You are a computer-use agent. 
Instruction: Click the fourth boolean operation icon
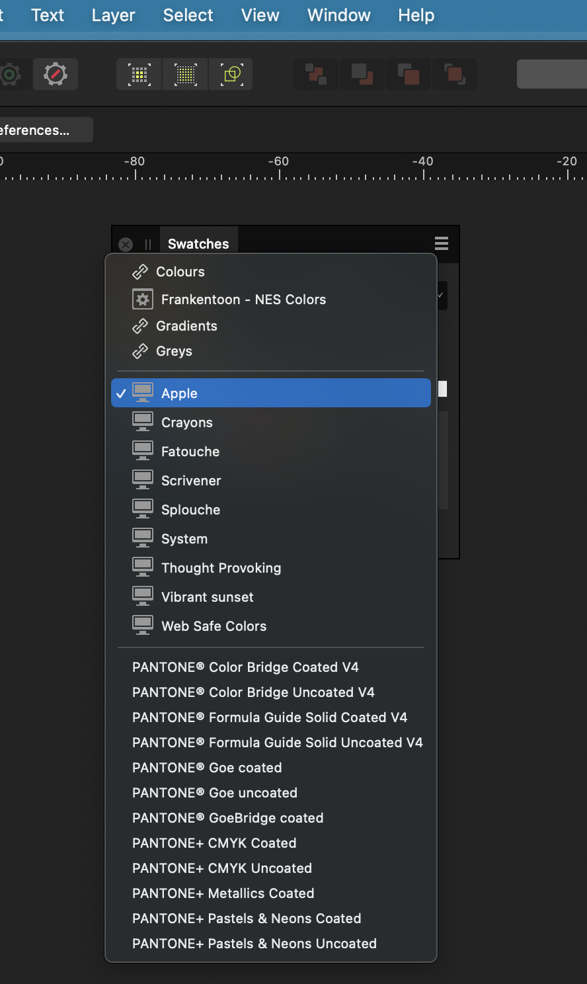point(455,74)
